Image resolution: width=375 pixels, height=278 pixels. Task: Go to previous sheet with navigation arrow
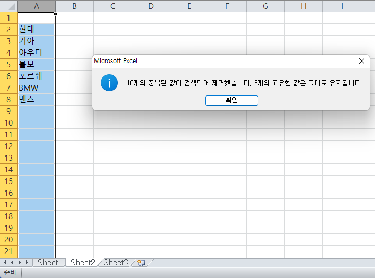[12, 263]
